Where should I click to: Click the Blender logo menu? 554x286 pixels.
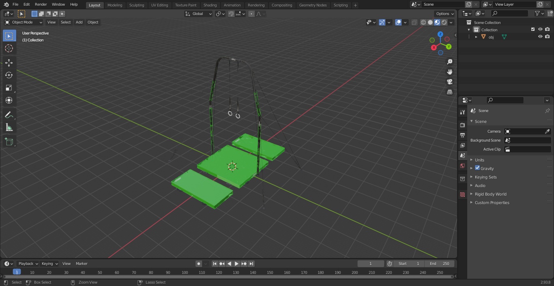coord(6,4)
